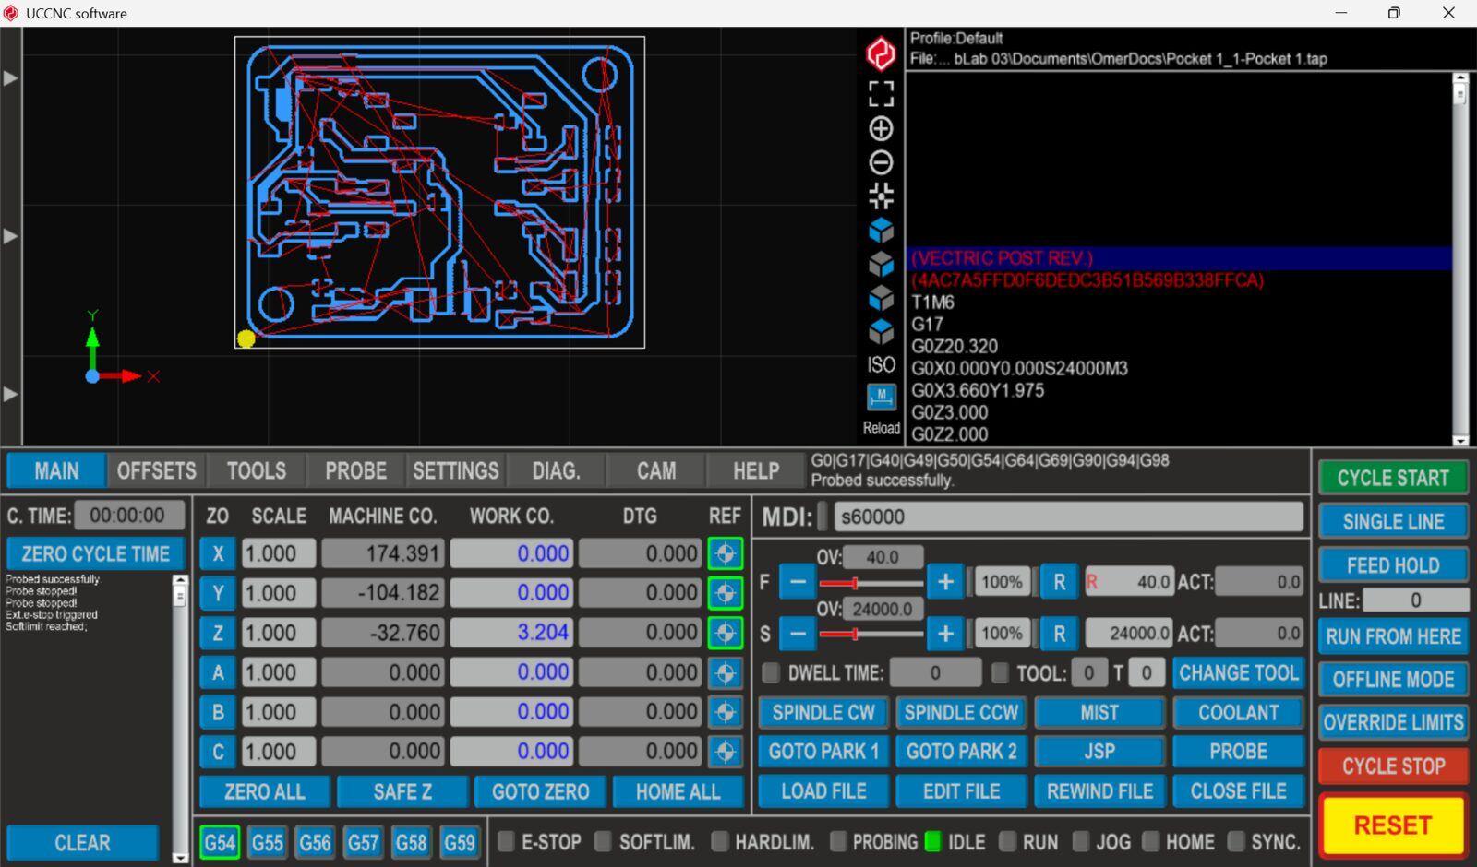This screenshot has height=867, width=1477.
Task: Click the B axis REF home icon
Action: tap(726, 712)
